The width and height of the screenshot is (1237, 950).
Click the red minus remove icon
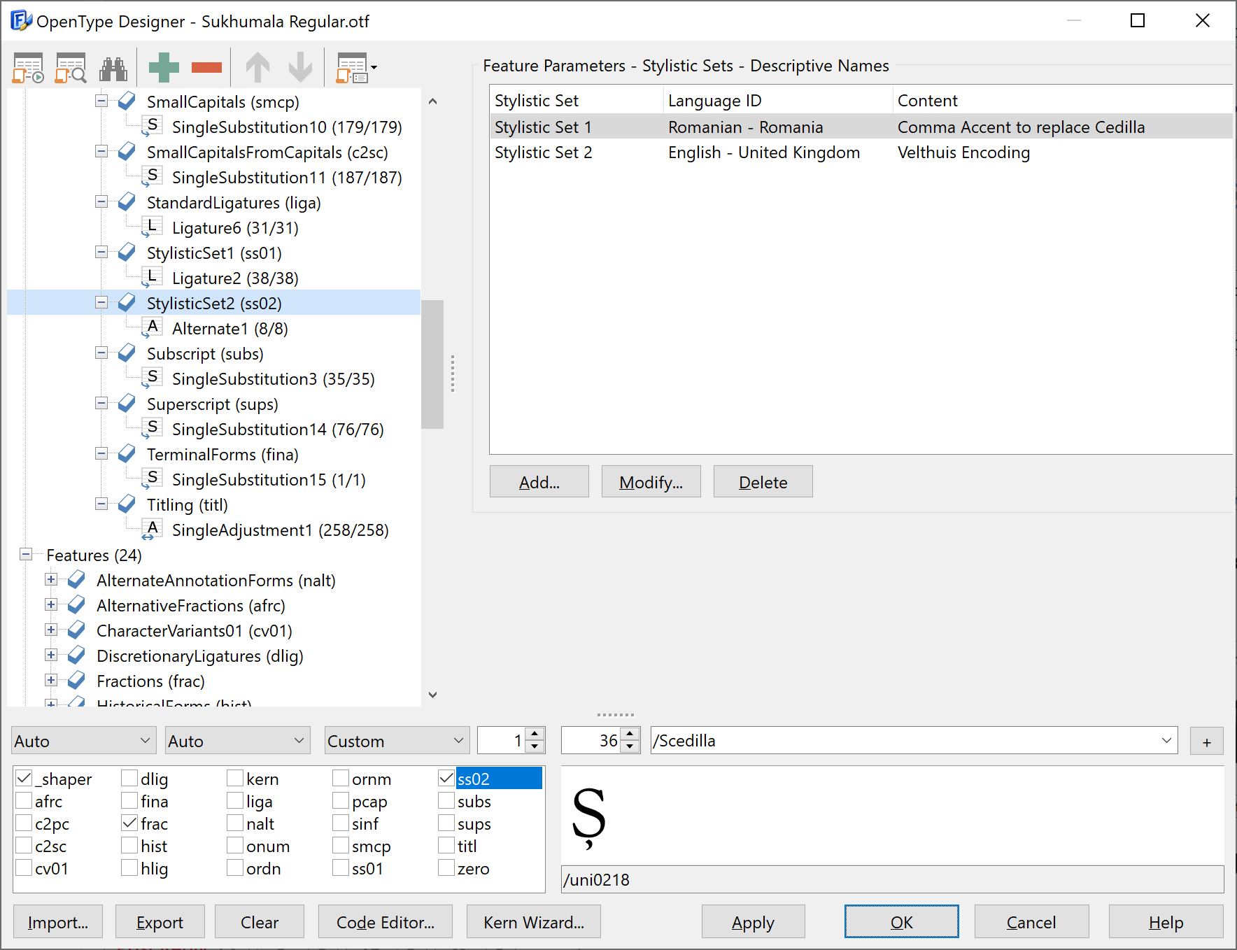pos(206,68)
